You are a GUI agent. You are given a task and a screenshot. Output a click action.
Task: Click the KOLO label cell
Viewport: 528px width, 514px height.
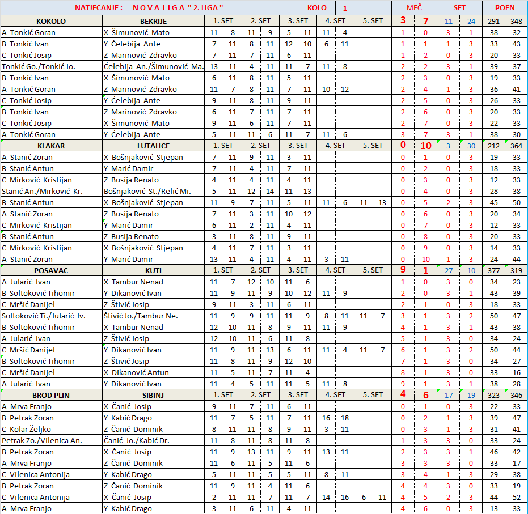pyautogui.click(x=316, y=8)
